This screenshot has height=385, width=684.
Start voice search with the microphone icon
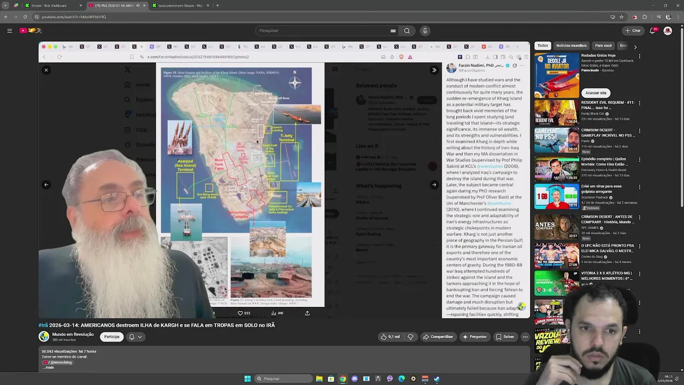(425, 30)
